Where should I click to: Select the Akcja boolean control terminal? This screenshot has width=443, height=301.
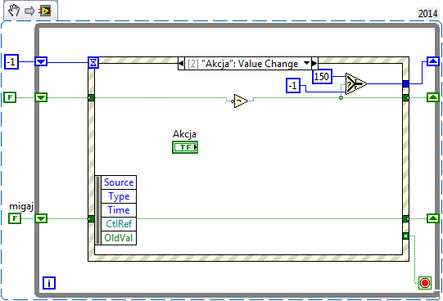[x=185, y=147]
